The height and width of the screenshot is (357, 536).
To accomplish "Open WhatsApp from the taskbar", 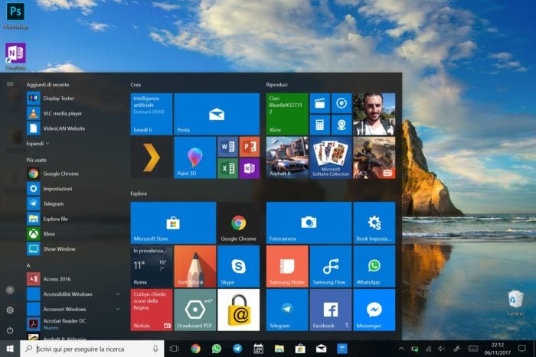I will click(x=217, y=349).
